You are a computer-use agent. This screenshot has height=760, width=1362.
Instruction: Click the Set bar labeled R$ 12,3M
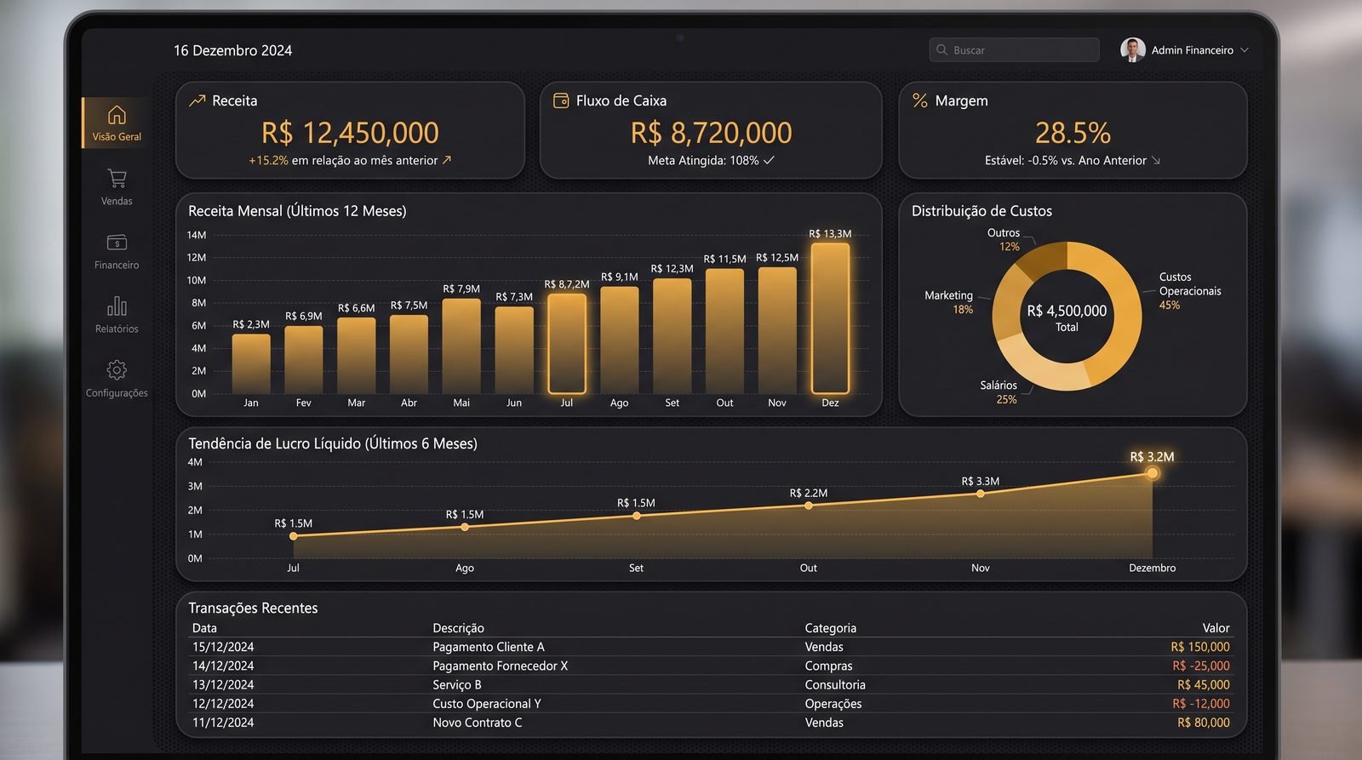[x=672, y=335]
